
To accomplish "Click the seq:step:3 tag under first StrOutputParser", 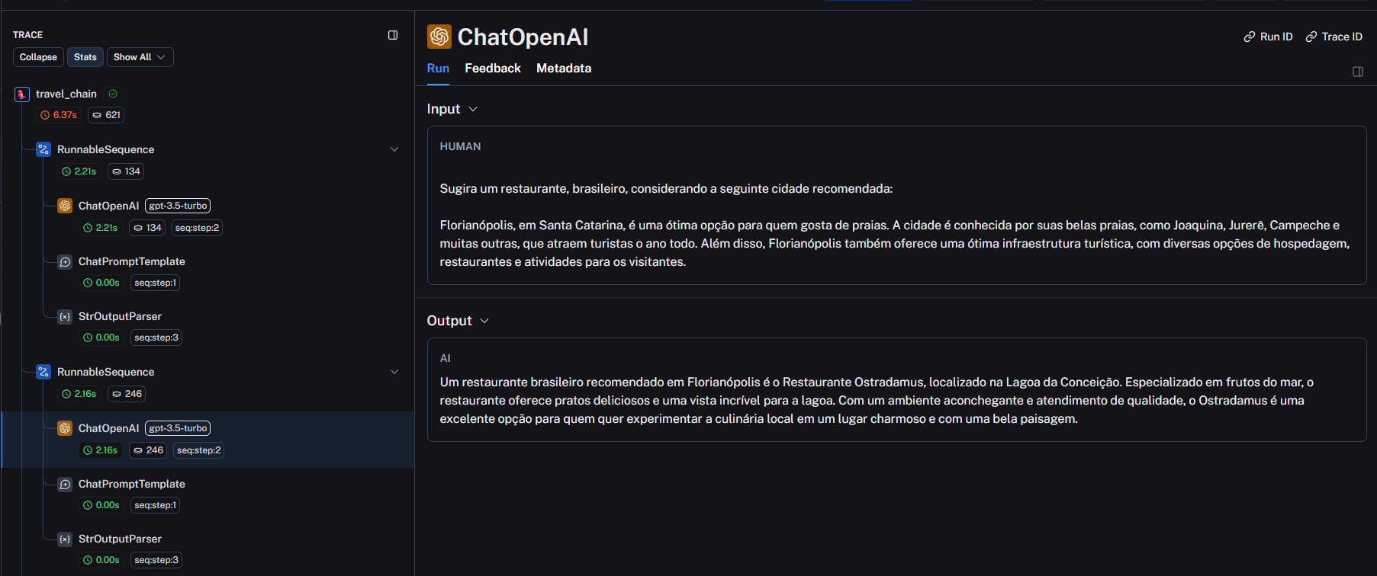I will [156, 338].
